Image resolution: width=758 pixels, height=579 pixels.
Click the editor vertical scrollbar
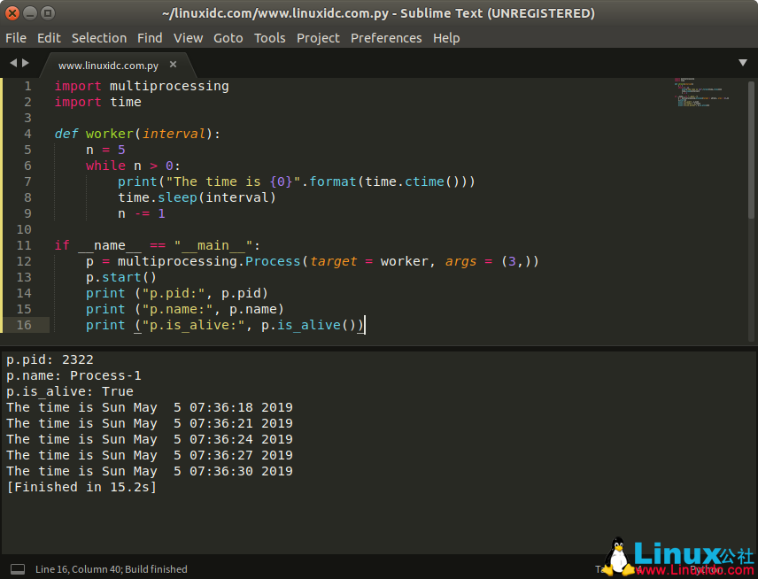(x=751, y=150)
